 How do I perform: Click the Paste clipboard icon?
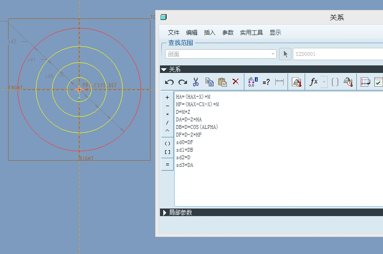pos(222,82)
